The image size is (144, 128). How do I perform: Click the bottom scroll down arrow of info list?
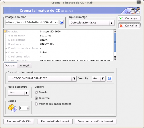click(115, 60)
